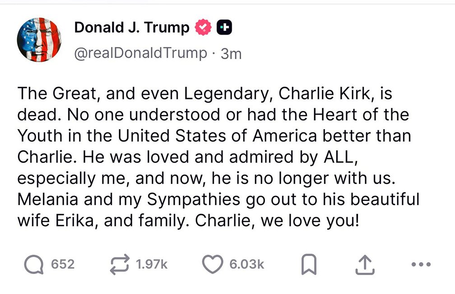The width and height of the screenshot is (455, 294).
Task: Click the reply speech bubble icon
Action: 34,265
